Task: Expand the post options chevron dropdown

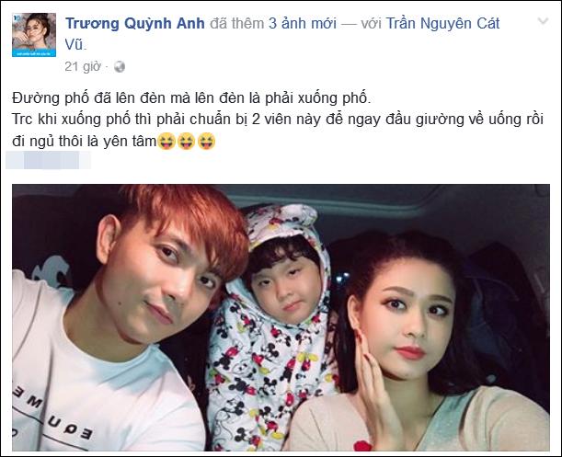Action: pos(544,21)
